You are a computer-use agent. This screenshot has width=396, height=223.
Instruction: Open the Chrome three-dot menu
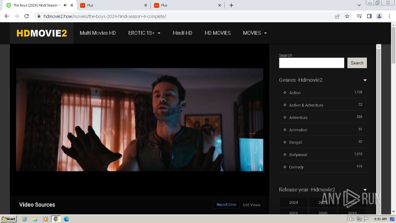click(389, 16)
